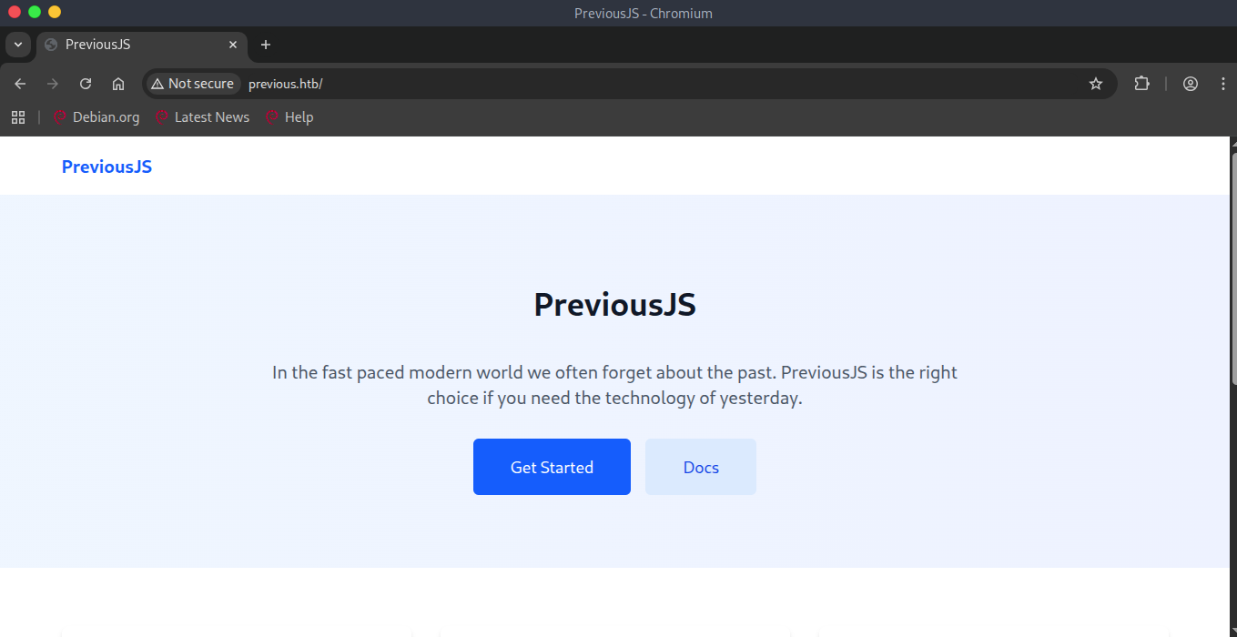The height and width of the screenshot is (637, 1237).
Task: Open the Debian.org bookmark
Action: click(x=96, y=117)
